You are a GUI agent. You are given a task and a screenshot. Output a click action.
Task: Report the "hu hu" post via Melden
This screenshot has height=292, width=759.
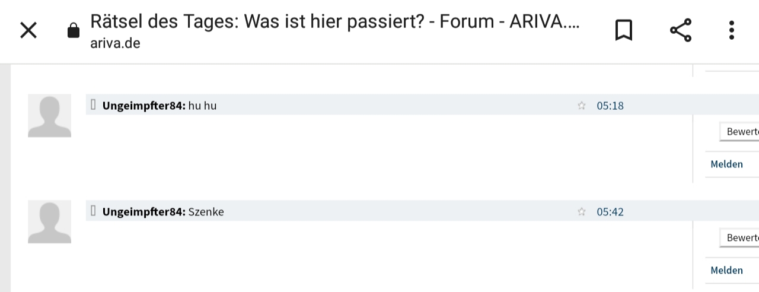(726, 164)
